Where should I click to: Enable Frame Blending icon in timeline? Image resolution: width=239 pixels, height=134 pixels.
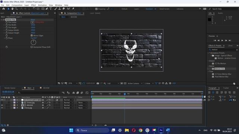pyautogui.click(x=78, y=93)
